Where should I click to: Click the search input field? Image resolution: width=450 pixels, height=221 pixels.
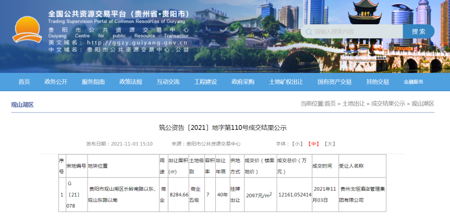pos(352,32)
